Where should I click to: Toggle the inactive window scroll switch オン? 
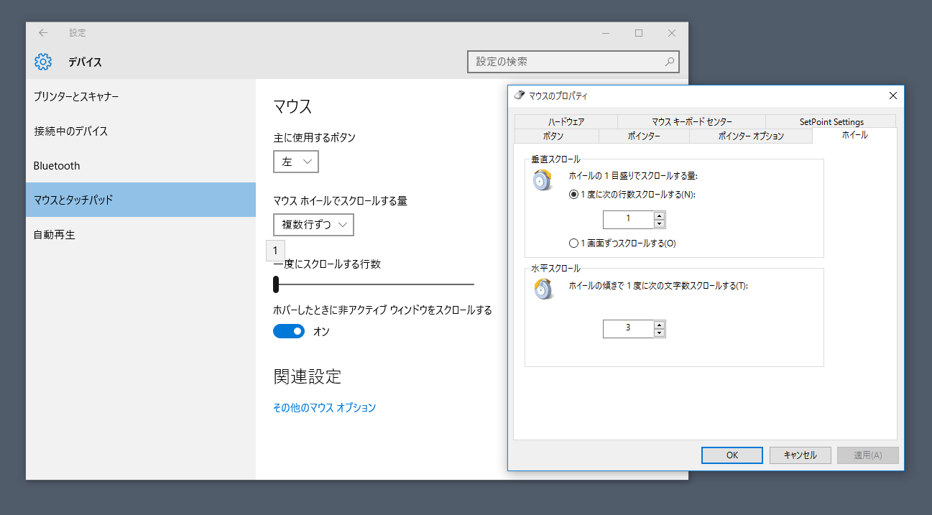coord(289,331)
